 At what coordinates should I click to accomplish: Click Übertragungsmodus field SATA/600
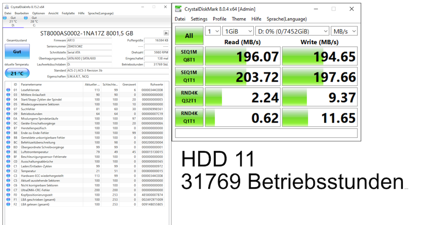coord(89,58)
